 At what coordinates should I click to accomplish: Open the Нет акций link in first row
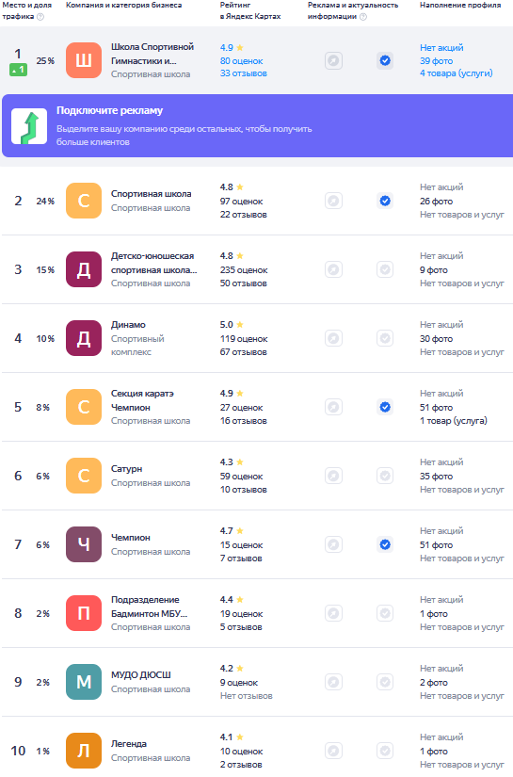[441, 48]
